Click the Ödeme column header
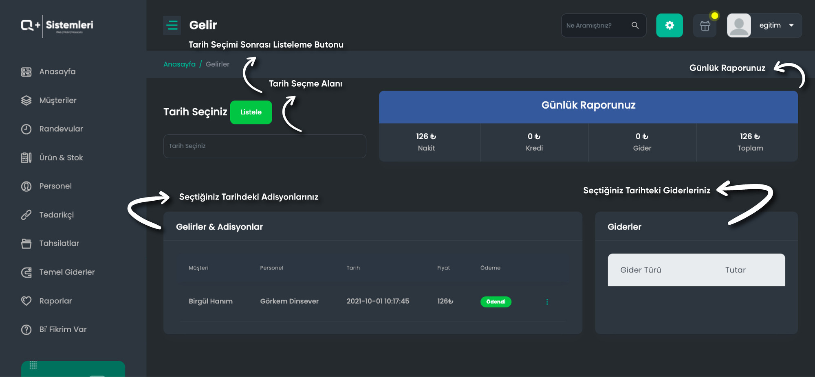815x377 pixels. (x=490, y=268)
